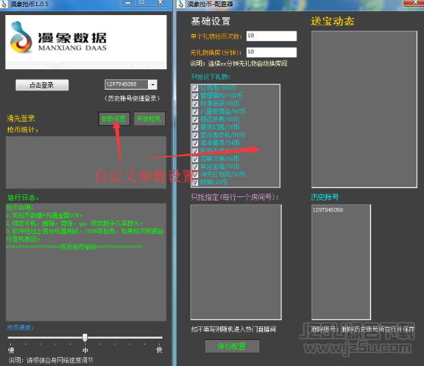The width and height of the screenshot is (424, 366).
Task: Toggle 财源滚滚/88币 checkbox
Action: (195, 104)
